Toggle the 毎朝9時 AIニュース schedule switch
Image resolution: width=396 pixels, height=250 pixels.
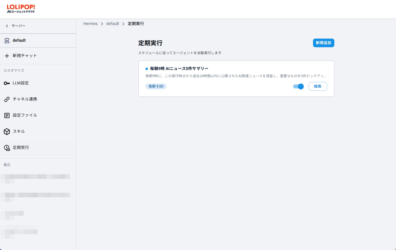299,86
